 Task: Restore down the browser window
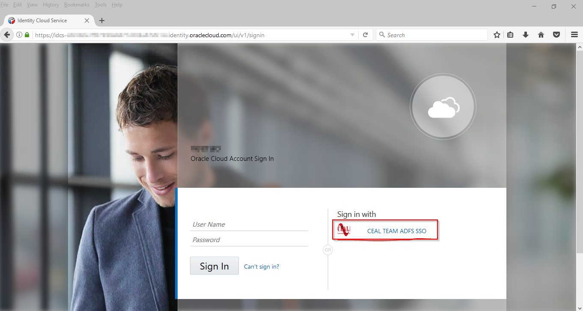[554, 6]
